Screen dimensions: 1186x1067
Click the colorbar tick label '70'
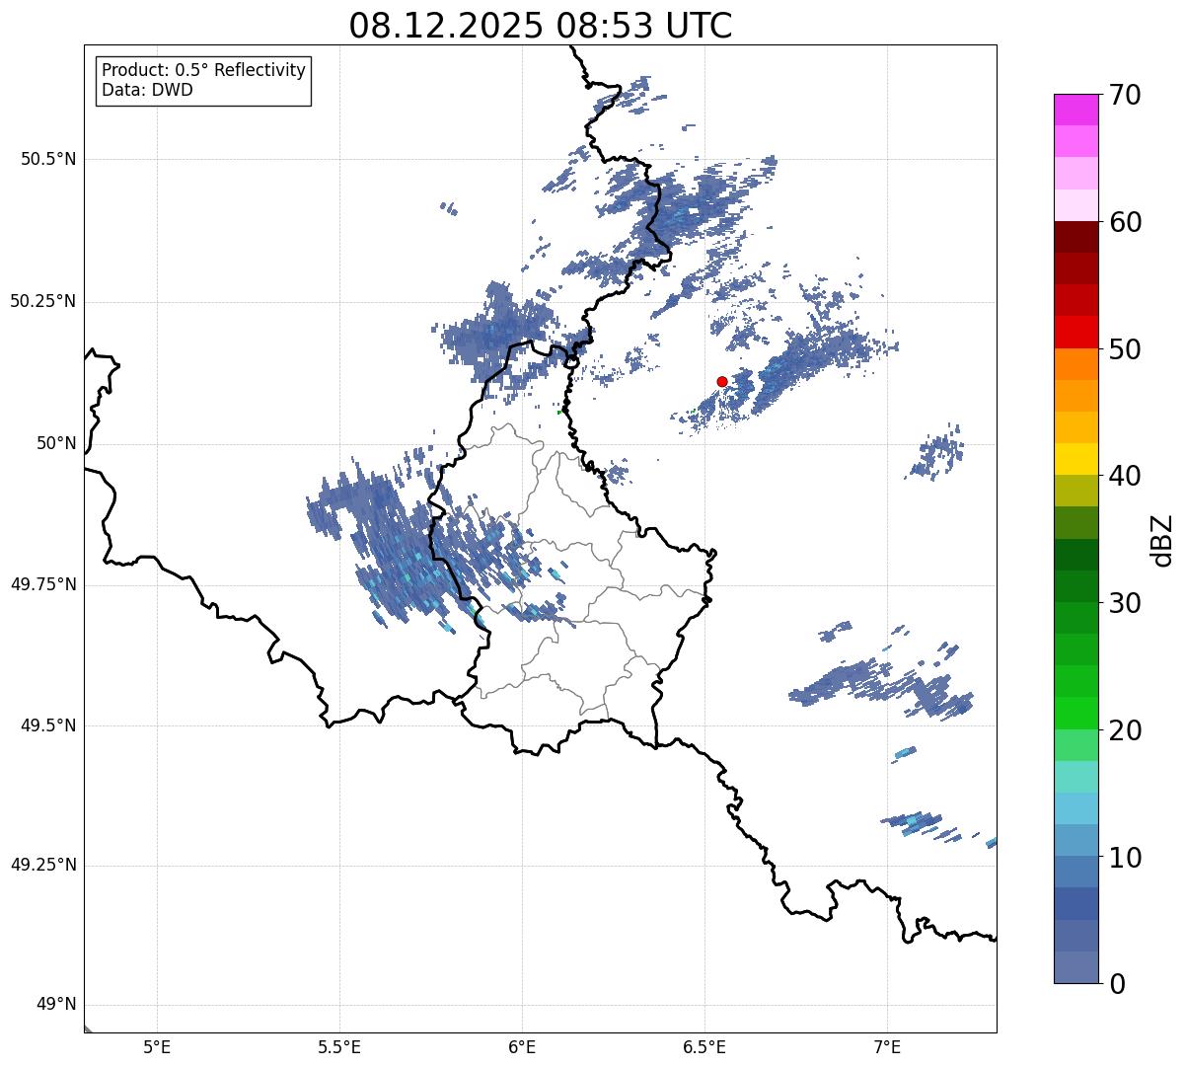[1125, 95]
